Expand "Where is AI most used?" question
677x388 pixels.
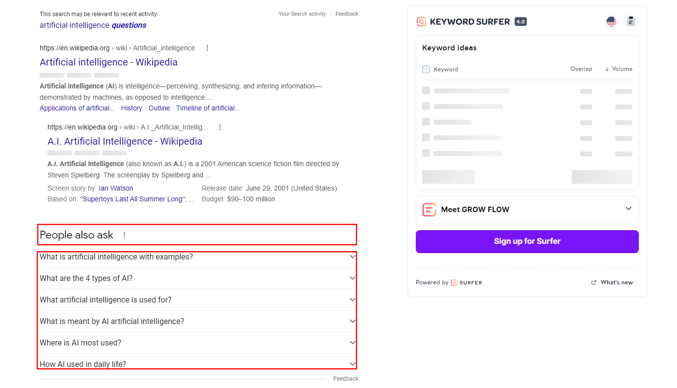coord(352,343)
